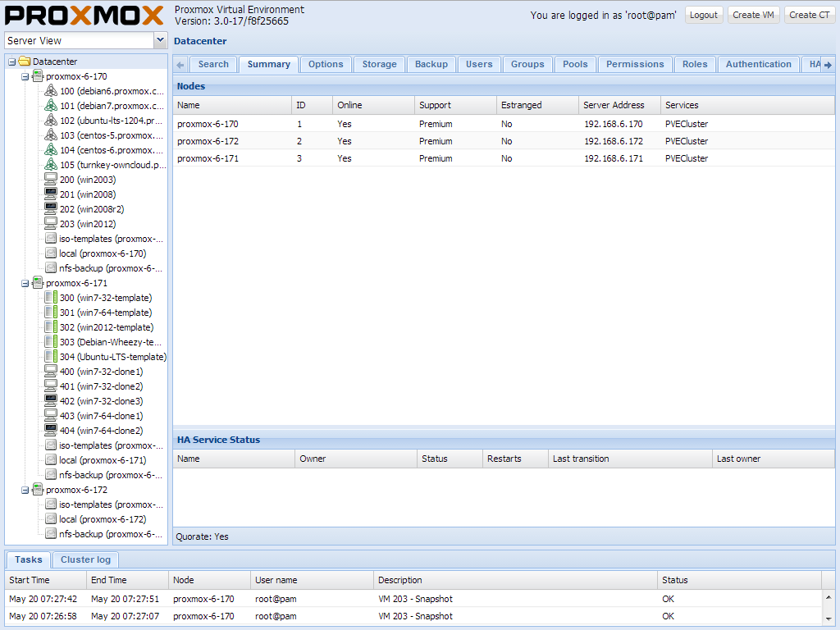The height and width of the screenshot is (630, 840).
Task: Click VM monitor icon for 202 win2008r2
Action: tap(51, 208)
